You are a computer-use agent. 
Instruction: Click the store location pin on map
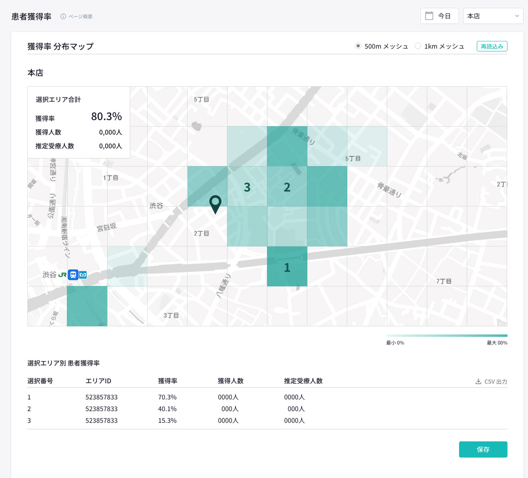point(215,204)
